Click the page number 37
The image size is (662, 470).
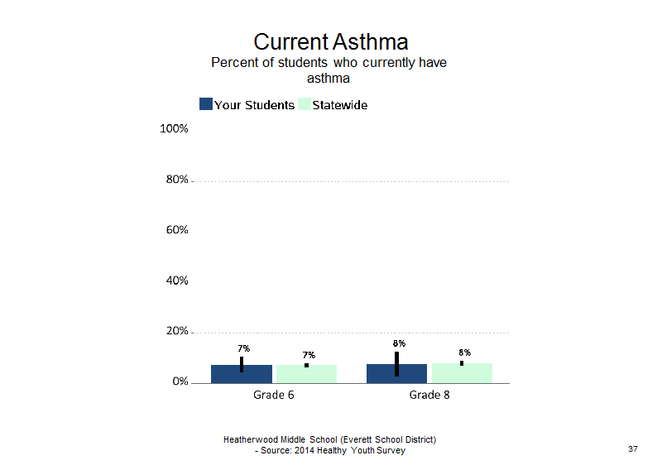[633, 448]
